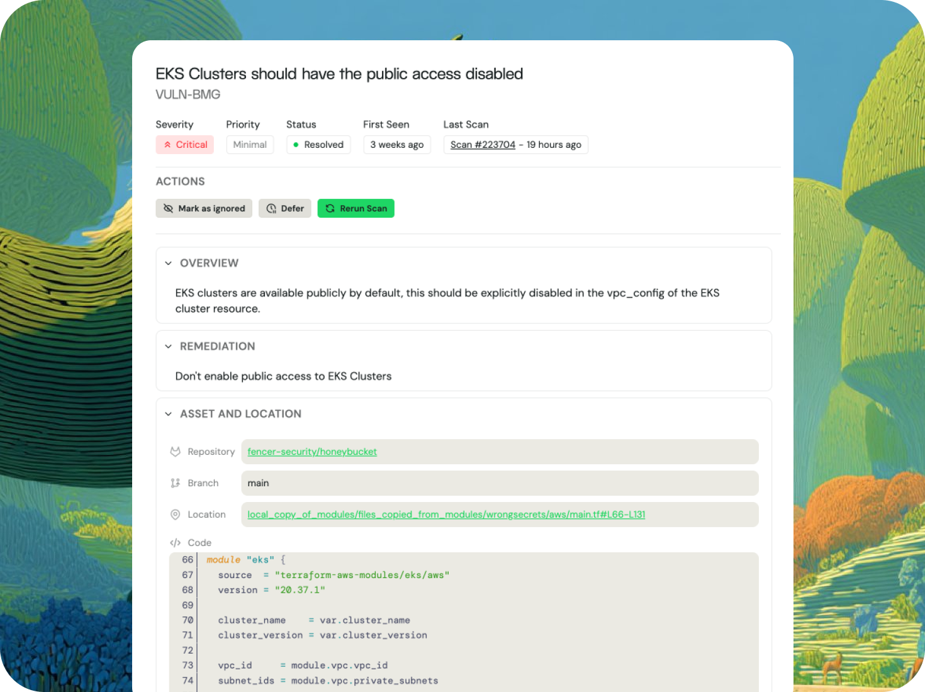Click the branch icon beside Branch
925x692 pixels.
pos(176,483)
